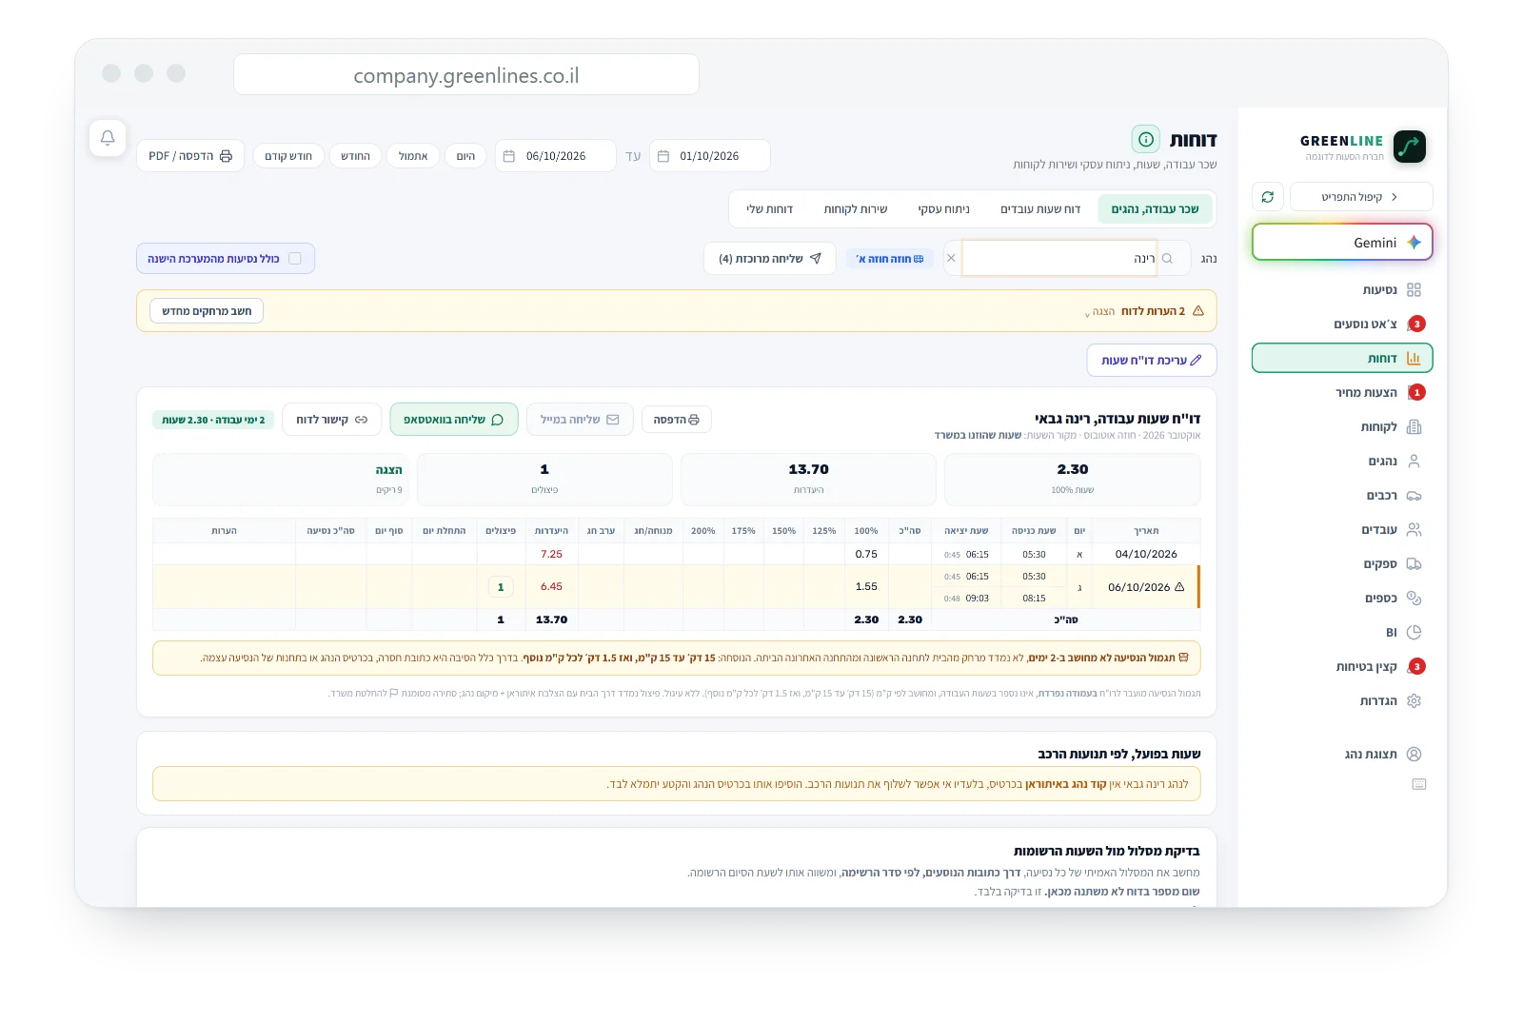Copy the קישור לדוח link button

[x=331, y=420]
